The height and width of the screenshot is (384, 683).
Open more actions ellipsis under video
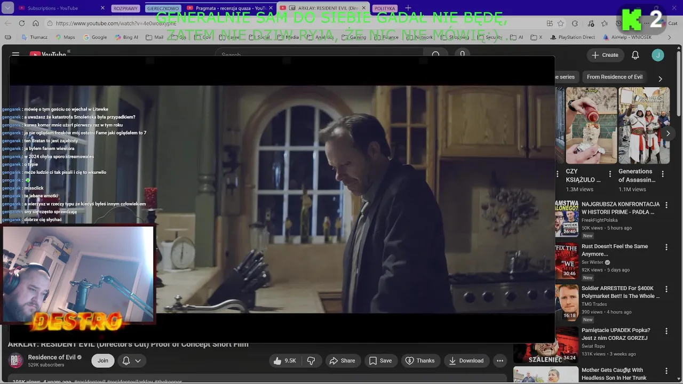500,361
